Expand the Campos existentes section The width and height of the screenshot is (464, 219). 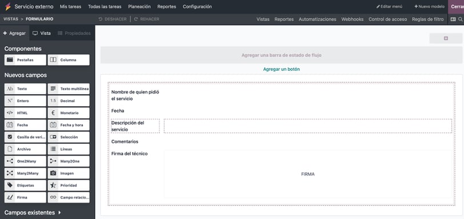pos(33,213)
